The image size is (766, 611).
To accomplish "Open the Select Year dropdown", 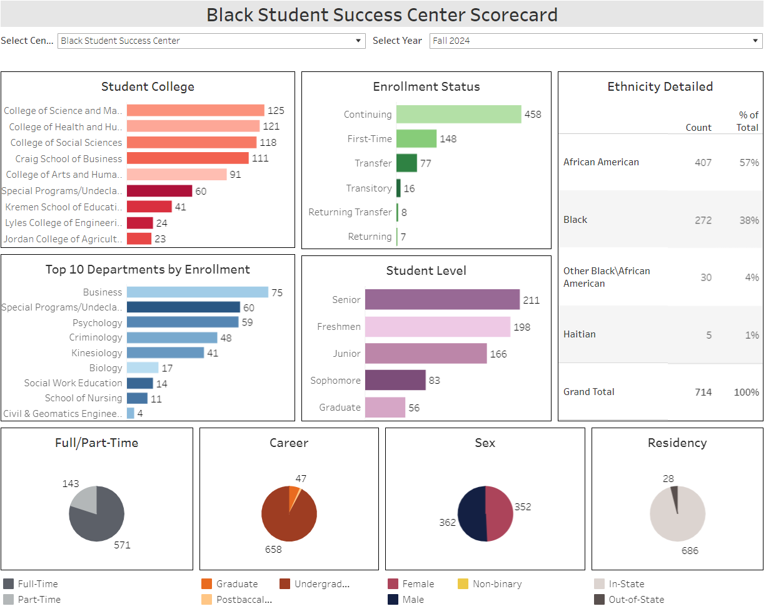I will pyautogui.click(x=595, y=41).
